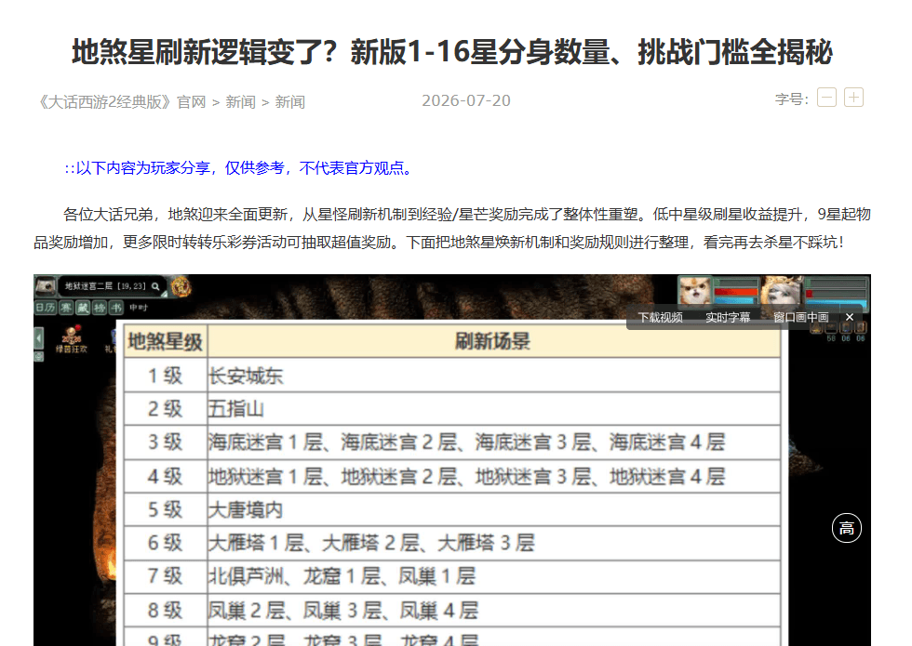The width and height of the screenshot is (912, 646).
Task: Click the magnifier icon beside 地狱迷宫二层
Action: click(x=155, y=286)
